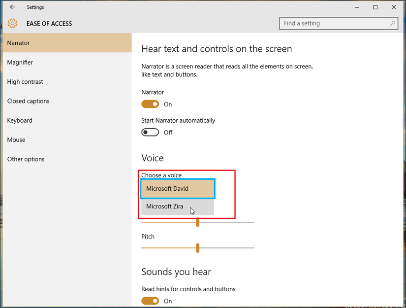Click the search magnifier in the search box
The height and width of the screenshot is (308, 406).
pos(392,23)
